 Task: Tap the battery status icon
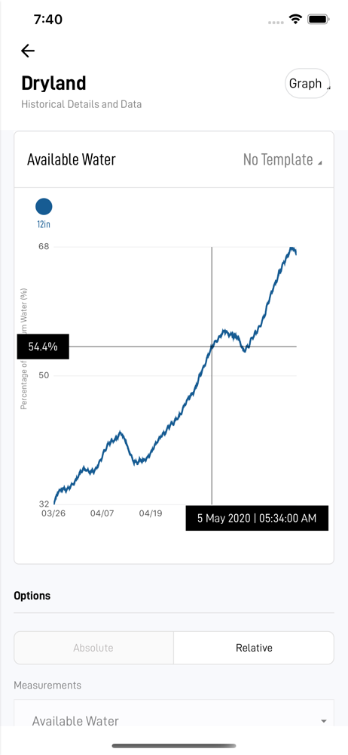[318, 20]
